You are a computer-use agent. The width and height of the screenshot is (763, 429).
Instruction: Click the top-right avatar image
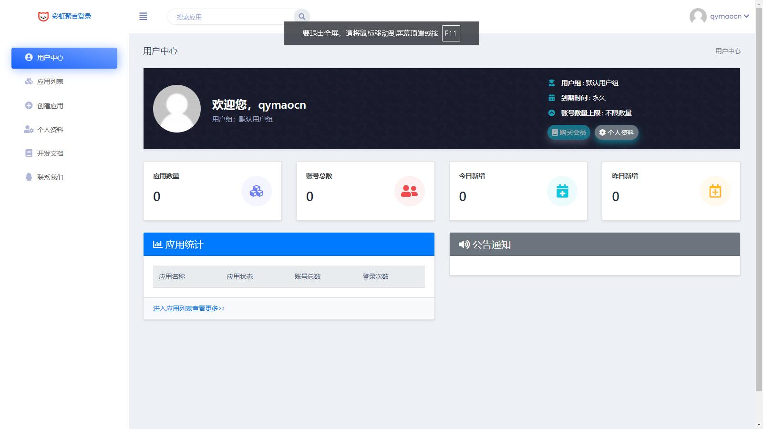tap(698, 17)
